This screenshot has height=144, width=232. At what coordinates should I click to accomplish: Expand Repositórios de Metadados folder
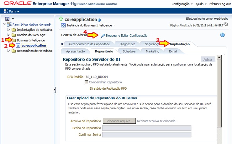(9, 51)
